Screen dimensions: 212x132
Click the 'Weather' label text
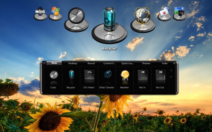click(125, 87)
